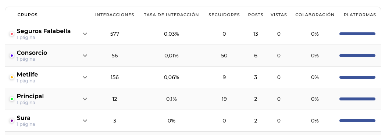Viewport: 385px width, 135px height.
Task: Click the platform bar in Sura row
Action: pos(357,121)
